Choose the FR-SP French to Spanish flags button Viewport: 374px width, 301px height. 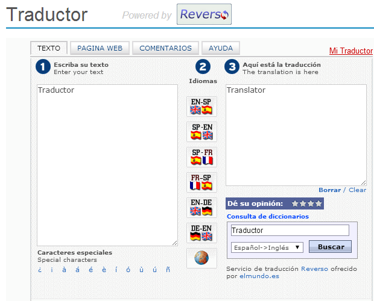[201, 182]
